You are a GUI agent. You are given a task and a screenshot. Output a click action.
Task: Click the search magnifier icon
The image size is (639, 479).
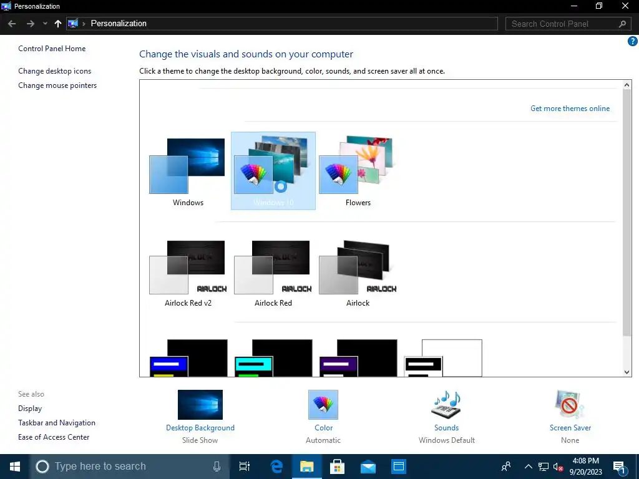622,24
